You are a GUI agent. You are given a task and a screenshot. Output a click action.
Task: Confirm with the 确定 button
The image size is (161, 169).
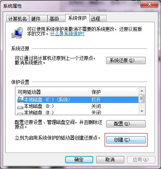pos(79,159)
